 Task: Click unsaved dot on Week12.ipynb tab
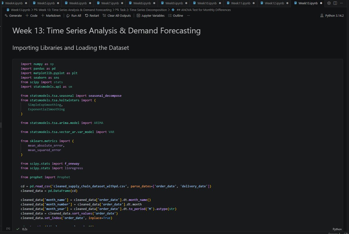point(287,3)
